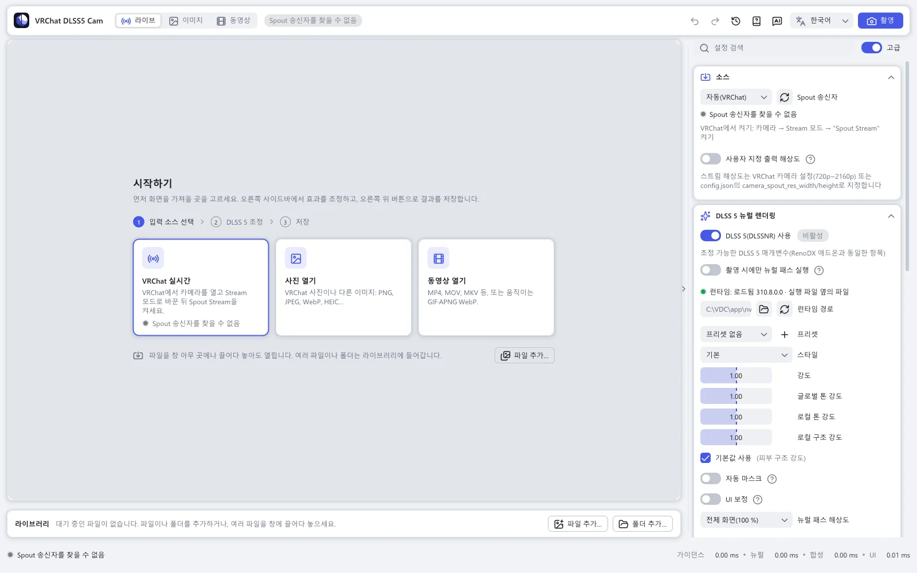Click the undo arrow icon
Viewport: 917px width, 573px height.
[x=695, y=21]
